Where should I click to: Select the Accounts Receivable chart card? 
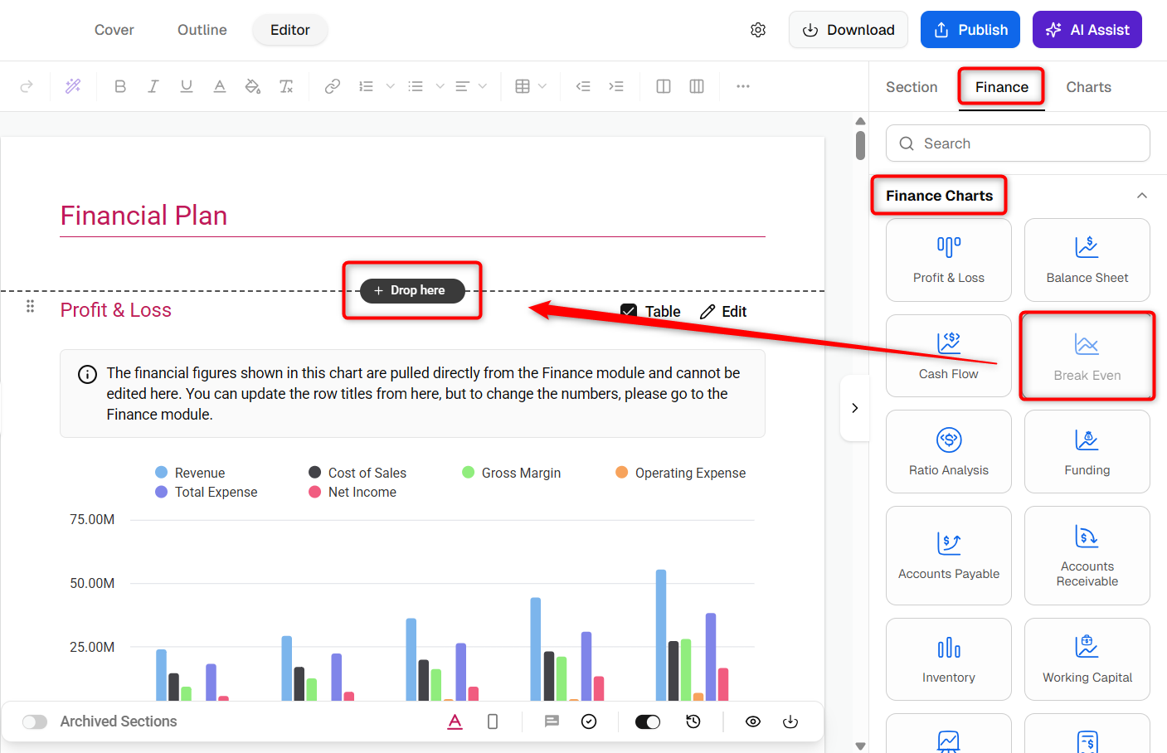pos(1087,556)
